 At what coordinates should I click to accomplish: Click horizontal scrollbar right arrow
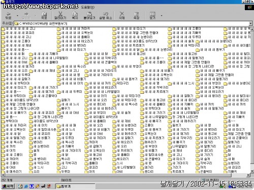click(248, 175)
